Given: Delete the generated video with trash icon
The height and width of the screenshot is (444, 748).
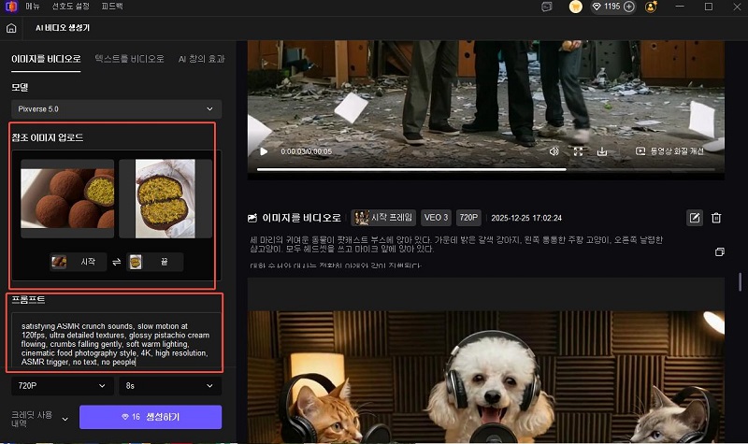Looking at the screenshot, I should 716,218.
